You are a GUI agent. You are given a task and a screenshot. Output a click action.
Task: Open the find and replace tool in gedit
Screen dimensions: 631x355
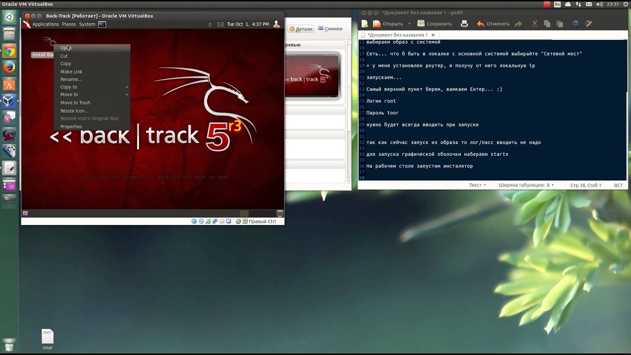588,24
